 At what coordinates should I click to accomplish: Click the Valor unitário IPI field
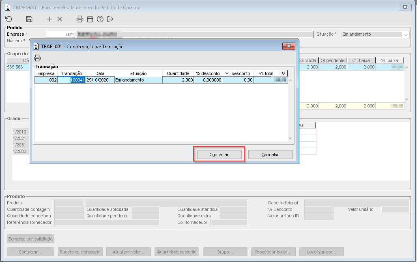click(x=318, y=216)
